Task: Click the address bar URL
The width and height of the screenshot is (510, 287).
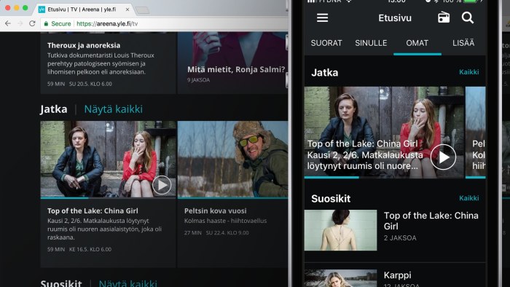Action: pos(107,23)
